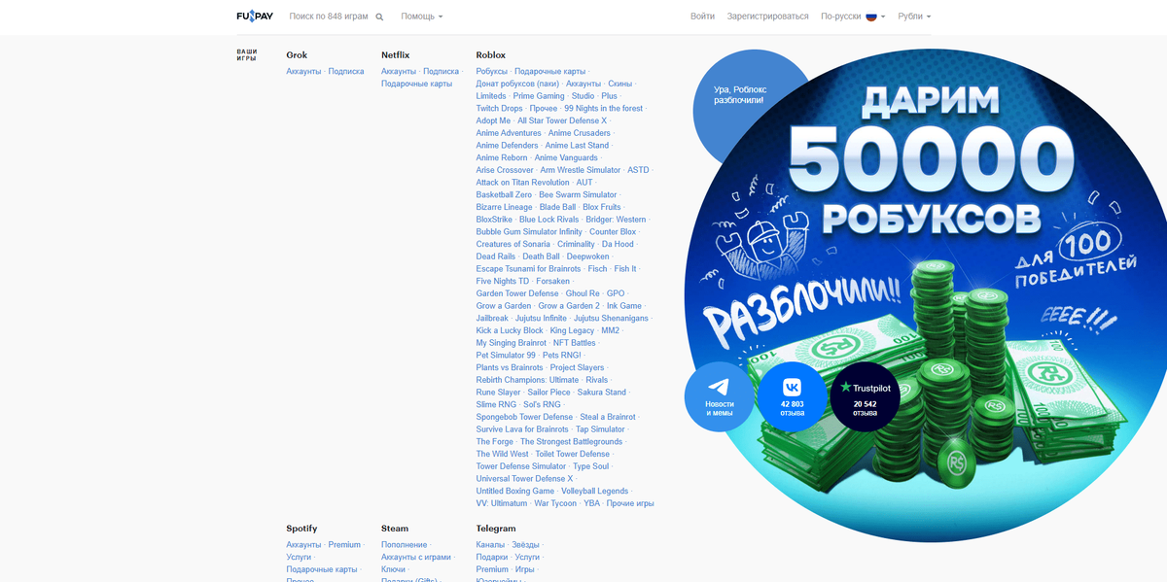The height and width of the screenshot is (582, 1167).
Task: Open Volleyball Legends link
Action: click(x=594, y=492)
